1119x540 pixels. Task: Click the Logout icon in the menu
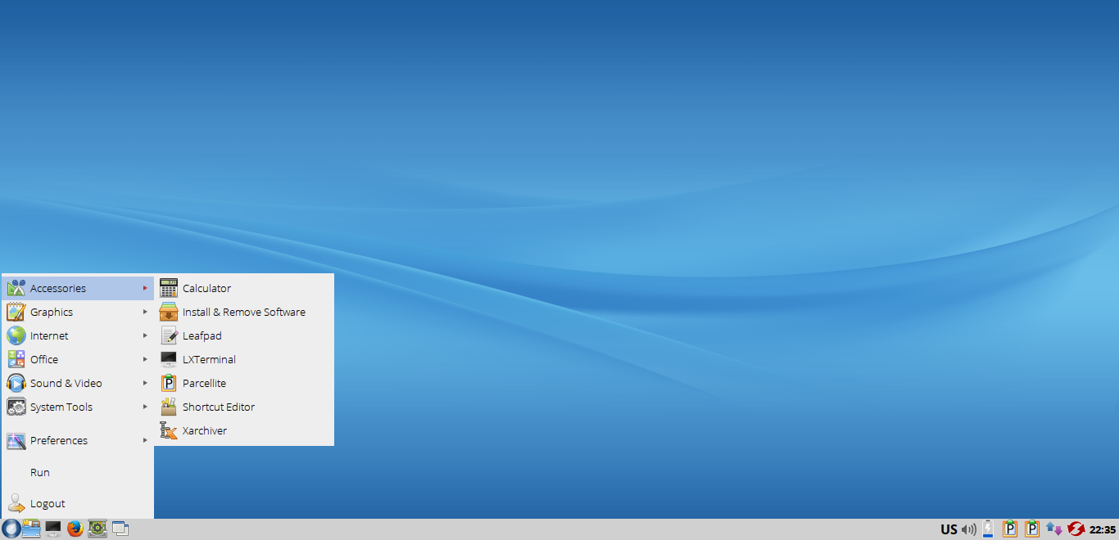16,503
